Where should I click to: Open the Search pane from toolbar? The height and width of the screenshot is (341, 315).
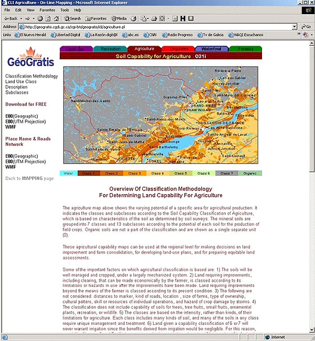point(72,18)
